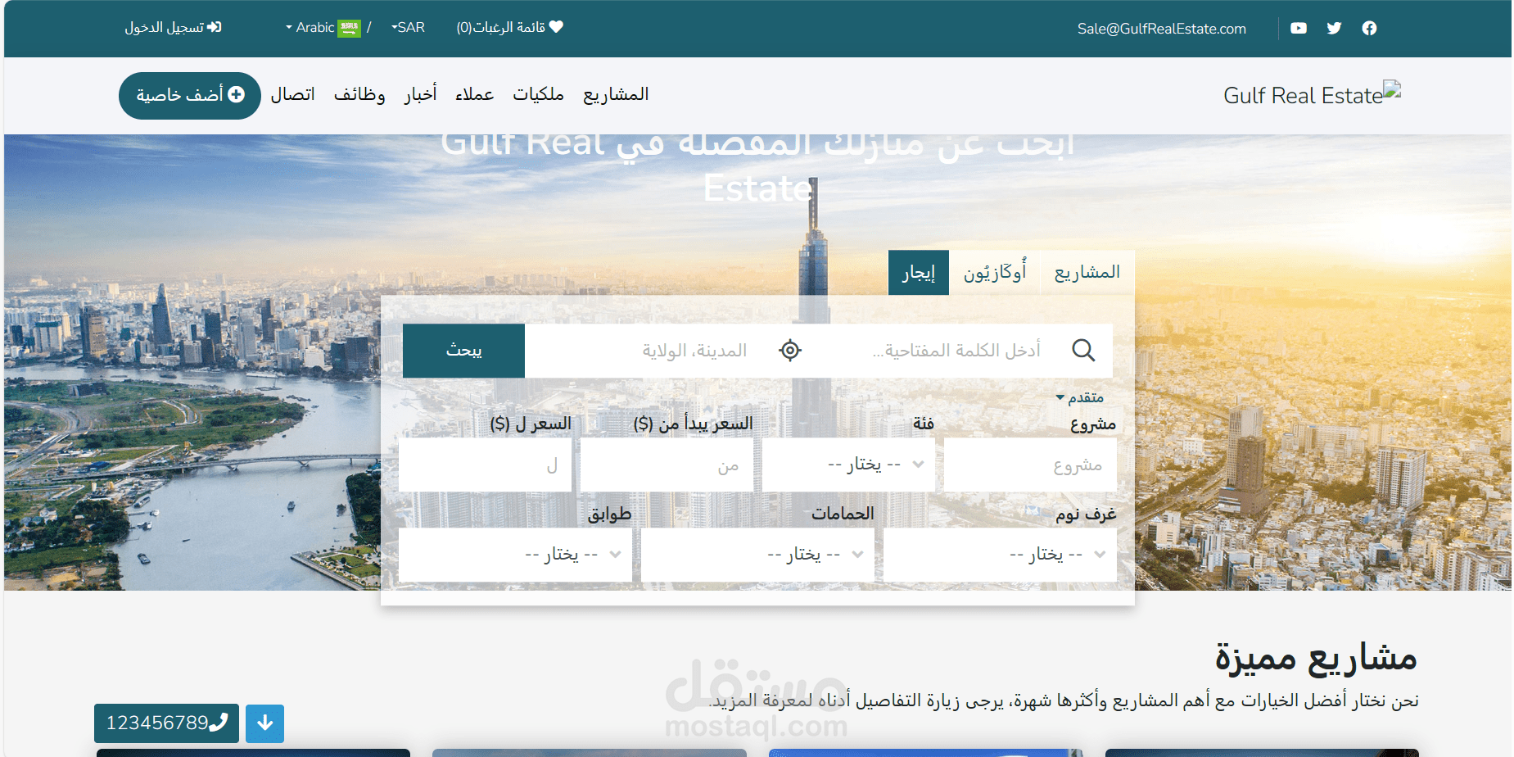Open the طوابق floors select
The image size is (1514, 757).
(x=515, y=555)
